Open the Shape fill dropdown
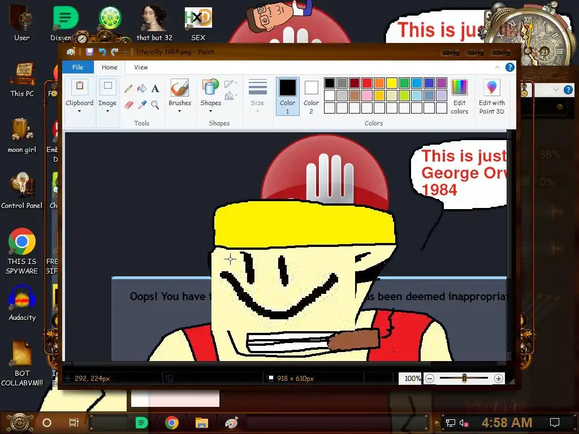This screenshot has width=579, height=434. (231, 96)
